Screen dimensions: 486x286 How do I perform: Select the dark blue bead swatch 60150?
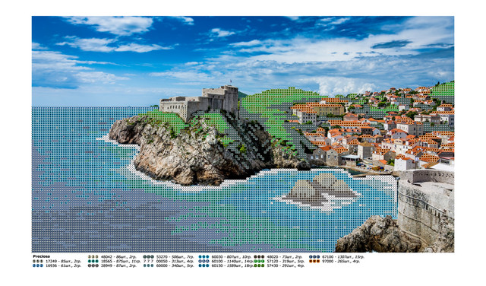[204, 265]
